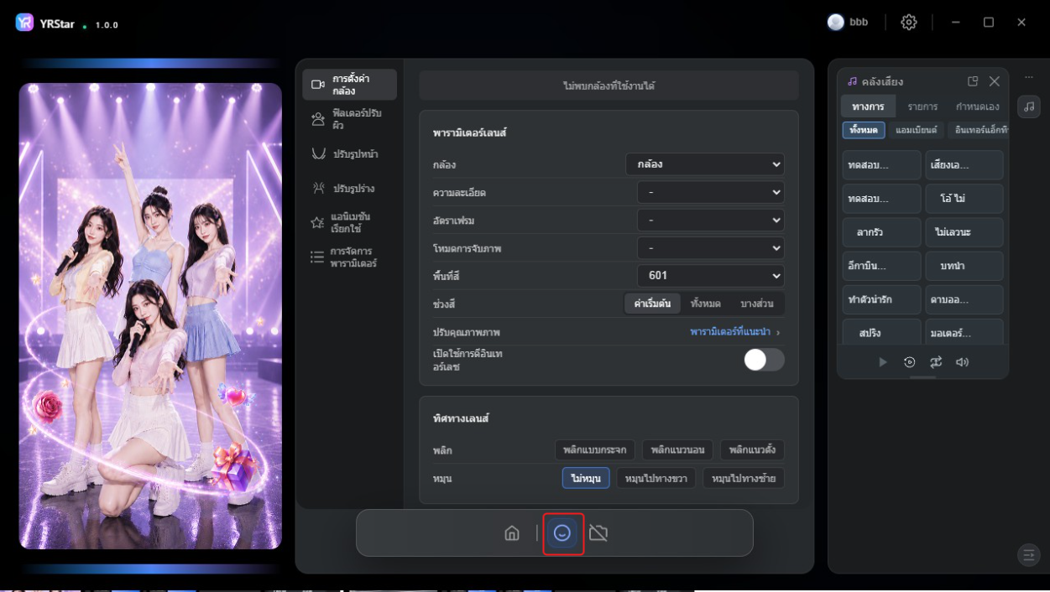Open การจัดการพารามิเตอร์ in sidebar

pyautogui.click(x=349, y=257)
